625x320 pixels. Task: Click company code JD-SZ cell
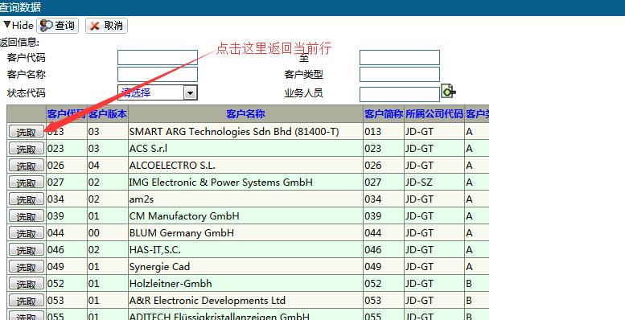point(418,183)
